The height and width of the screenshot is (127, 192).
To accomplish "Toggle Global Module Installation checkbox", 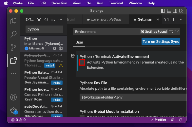I will click(x=82, y=116).
